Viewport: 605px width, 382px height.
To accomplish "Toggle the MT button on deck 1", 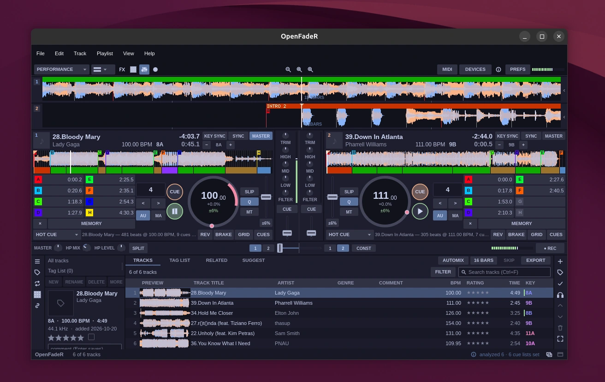I will (x=249, y=212).
